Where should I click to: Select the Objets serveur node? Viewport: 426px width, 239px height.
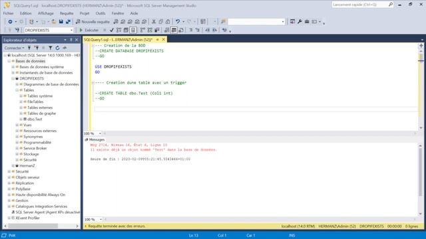[x=27, y=177]
